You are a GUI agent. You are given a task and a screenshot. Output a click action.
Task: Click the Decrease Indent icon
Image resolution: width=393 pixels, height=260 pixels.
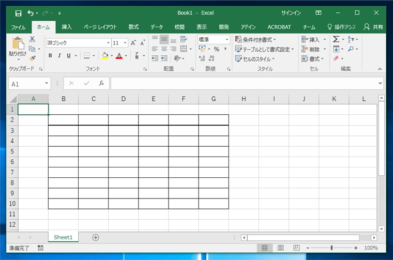pos(155,58)
